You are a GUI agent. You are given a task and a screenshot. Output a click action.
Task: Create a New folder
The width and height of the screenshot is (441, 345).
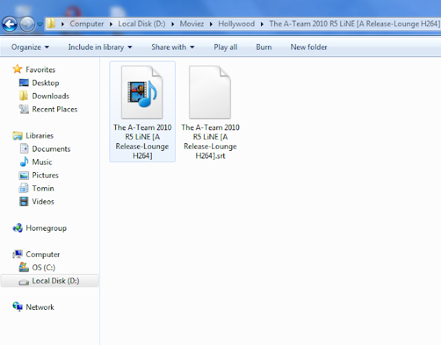pos(309,47)
